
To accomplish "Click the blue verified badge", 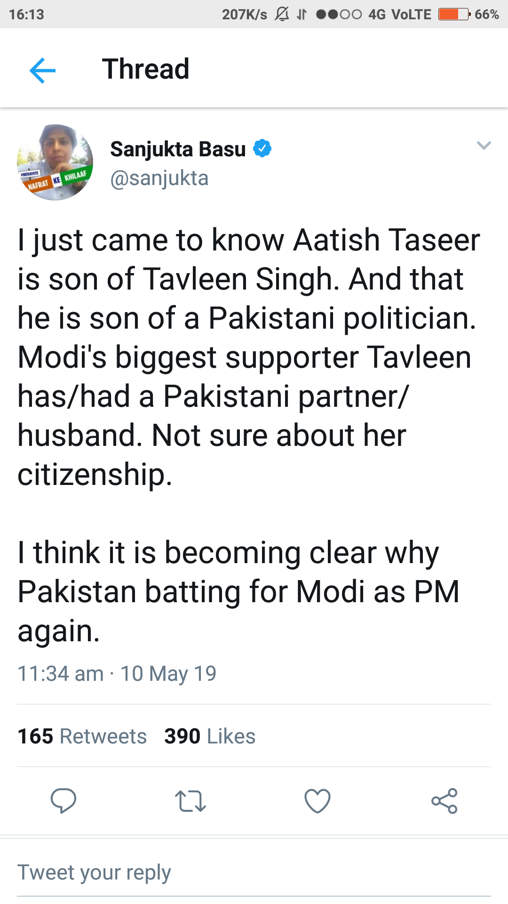I will click(262, 148).
